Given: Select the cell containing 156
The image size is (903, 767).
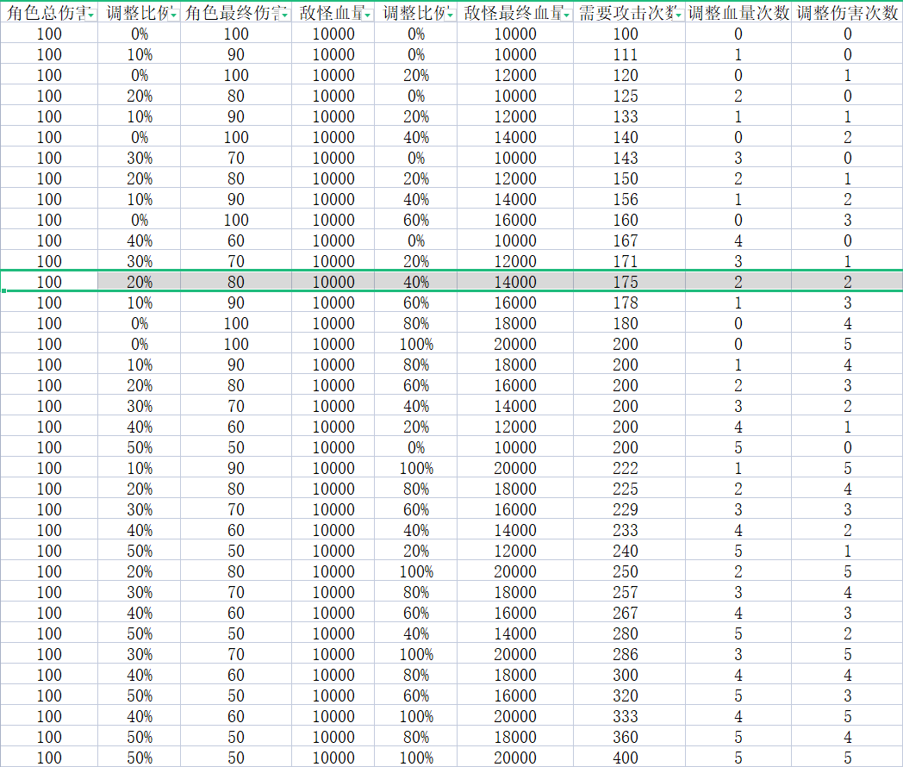Looking at the screenshot, I should pos(625,199).
